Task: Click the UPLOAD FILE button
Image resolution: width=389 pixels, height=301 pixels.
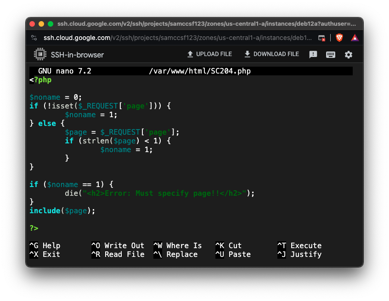Action: coord(209,54)
